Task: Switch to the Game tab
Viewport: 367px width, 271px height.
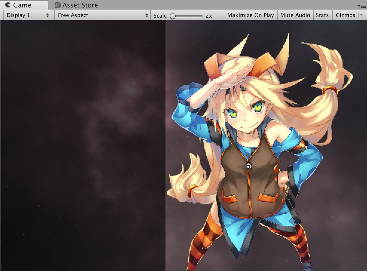Action: point(24,5)
